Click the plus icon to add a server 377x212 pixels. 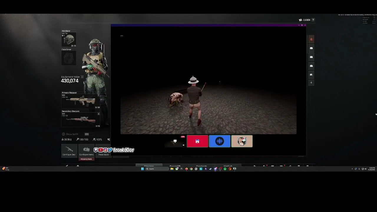[x=311, y=83]
